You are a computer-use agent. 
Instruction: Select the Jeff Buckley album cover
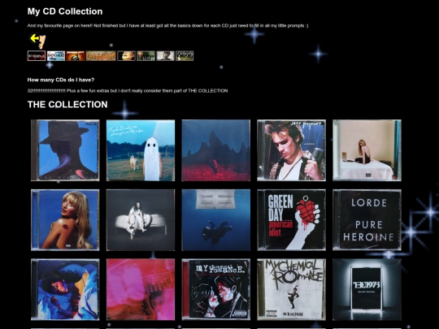[x=292, y=150]
